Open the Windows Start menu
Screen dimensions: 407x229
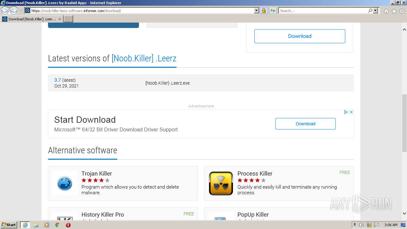[x=9, y=225]
